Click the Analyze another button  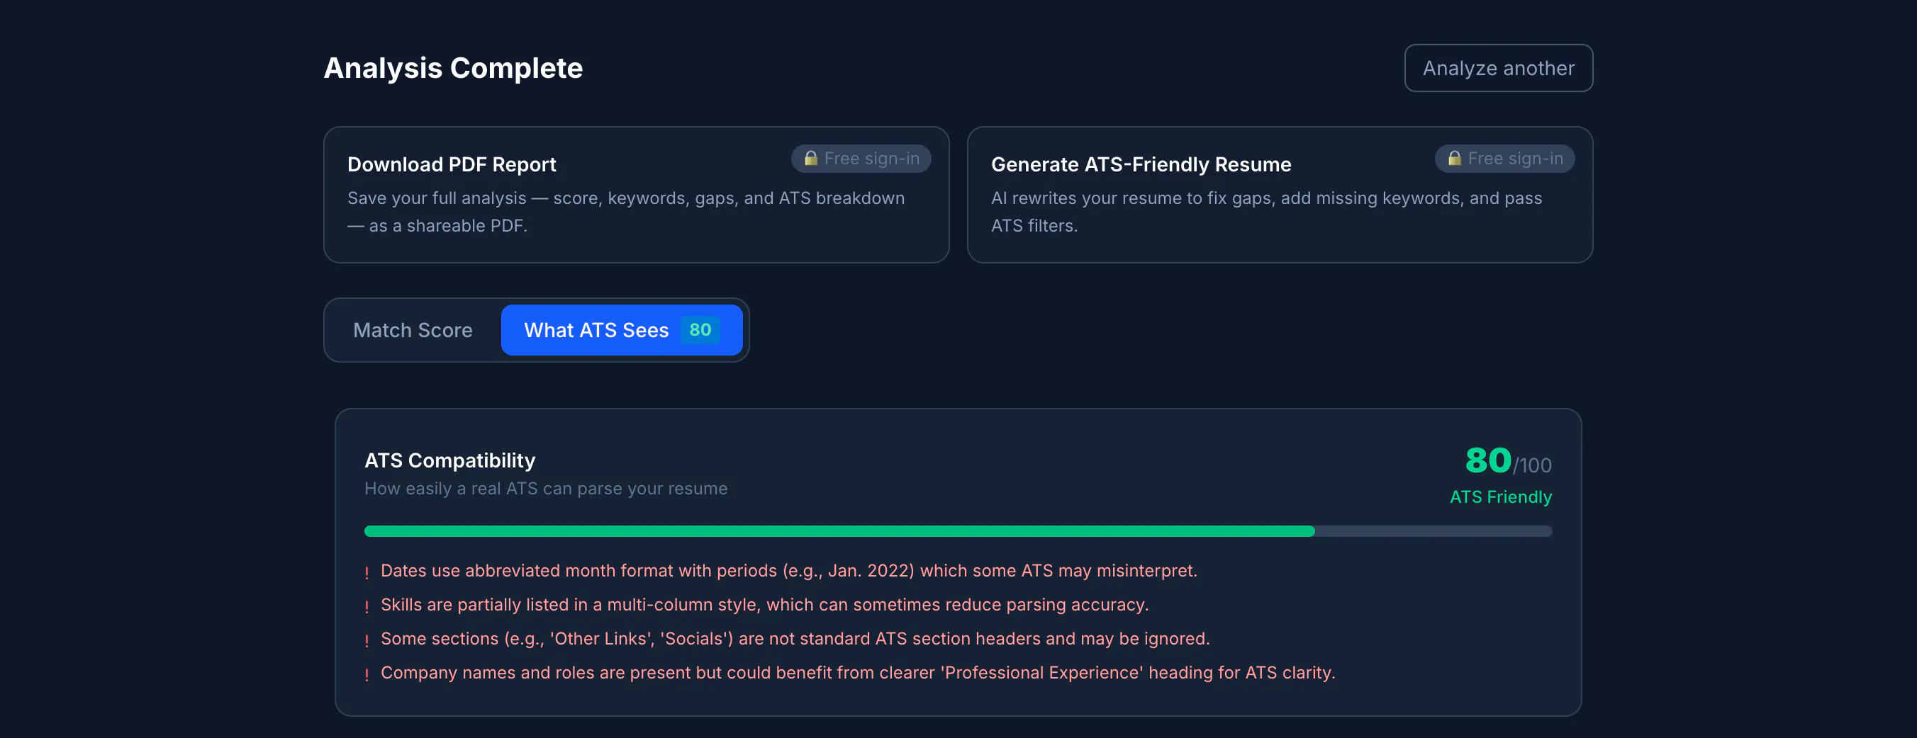click(x=1498, y=69)
